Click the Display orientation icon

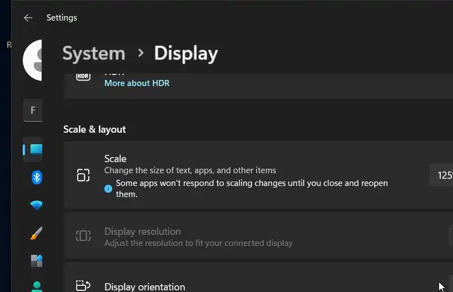click(83, 285)
